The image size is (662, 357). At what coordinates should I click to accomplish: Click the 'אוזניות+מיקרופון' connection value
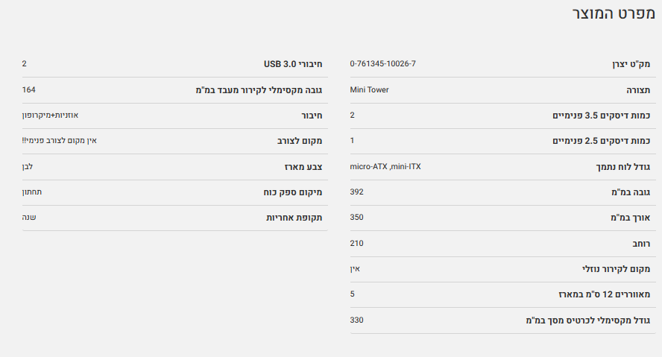(x=50, y=116)
